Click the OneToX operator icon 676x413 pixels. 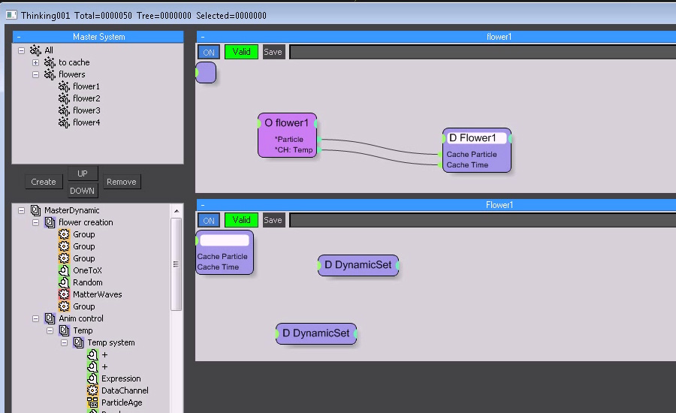click(x=64, y=270)
